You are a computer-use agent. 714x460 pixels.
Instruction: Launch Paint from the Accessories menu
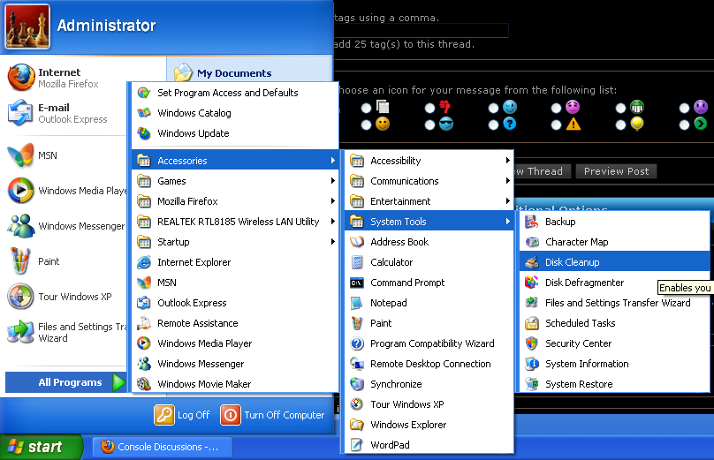429,323
